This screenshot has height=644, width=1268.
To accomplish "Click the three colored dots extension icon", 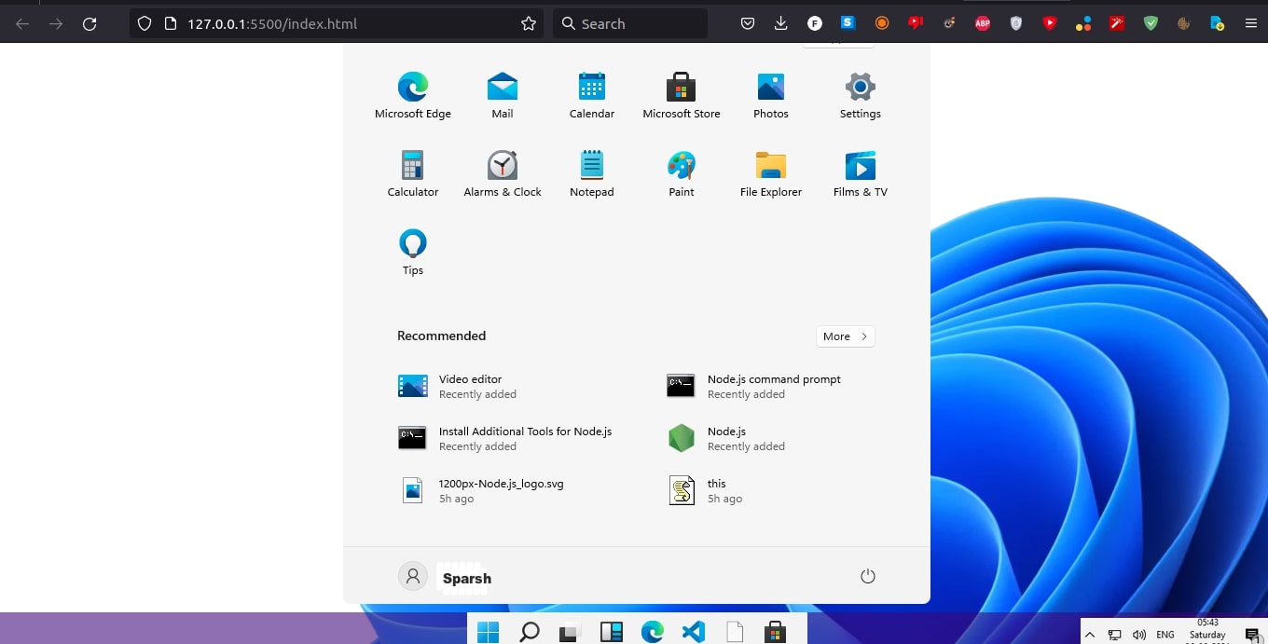I will [x=1083, y=23].
